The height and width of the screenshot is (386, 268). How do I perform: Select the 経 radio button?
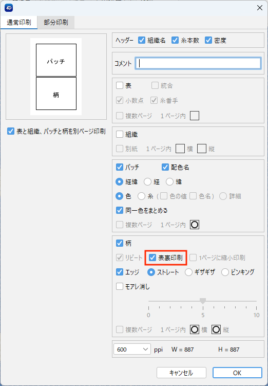(147, 181)
